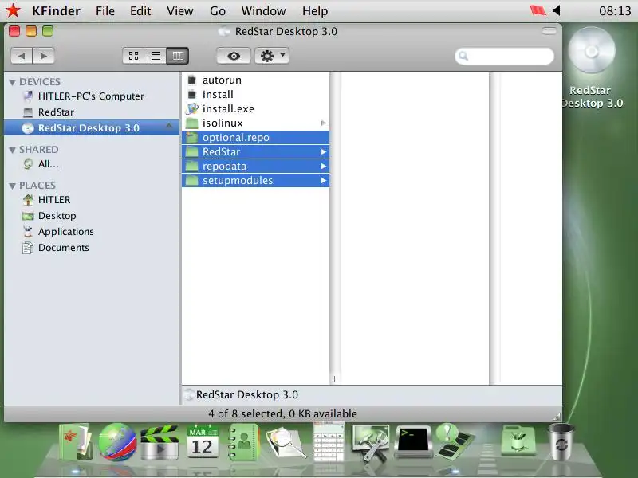Open the eye quick look button
The width and height of the screenshot is (638, 478).
click(234, 56)
